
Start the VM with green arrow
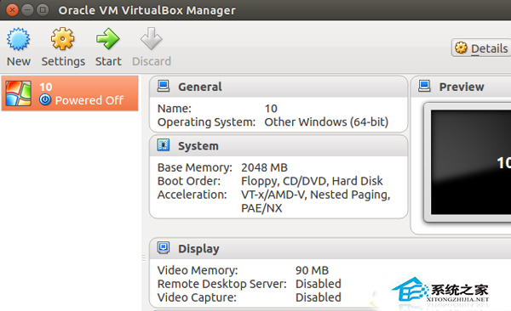tap(108, 39)
